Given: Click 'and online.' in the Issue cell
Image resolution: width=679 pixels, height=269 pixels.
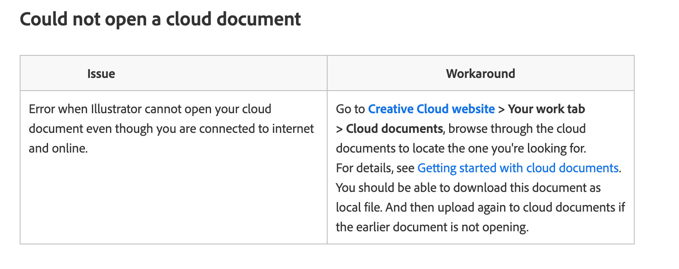Looking at the screenshot, I should 58,148.
